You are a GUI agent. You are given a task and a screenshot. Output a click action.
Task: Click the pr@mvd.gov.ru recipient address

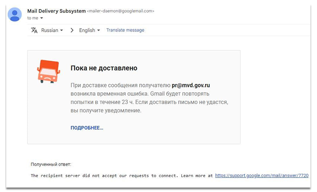click(x=191, y=85)
